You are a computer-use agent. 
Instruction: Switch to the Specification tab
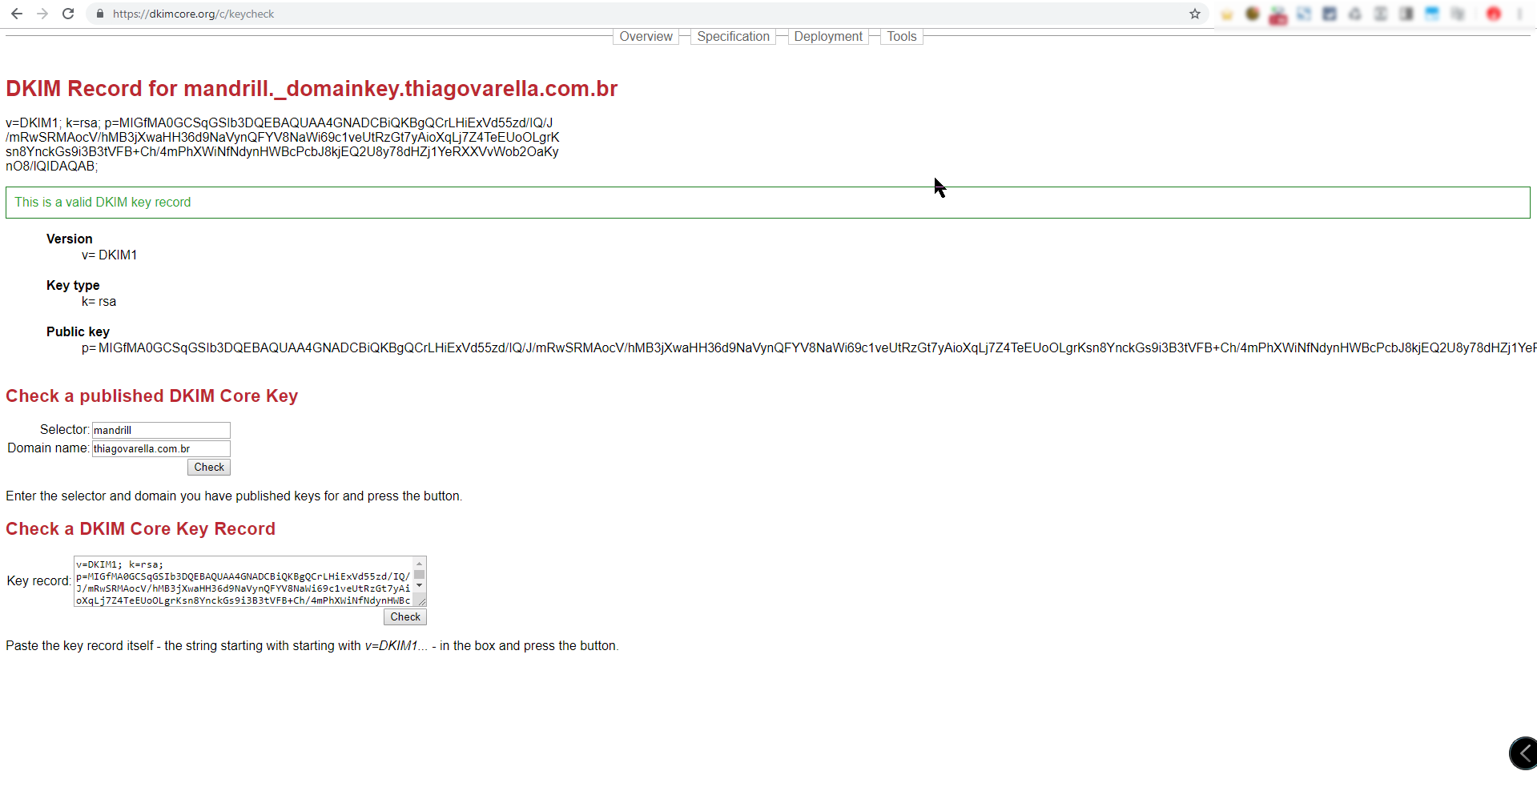click(733, 37)
